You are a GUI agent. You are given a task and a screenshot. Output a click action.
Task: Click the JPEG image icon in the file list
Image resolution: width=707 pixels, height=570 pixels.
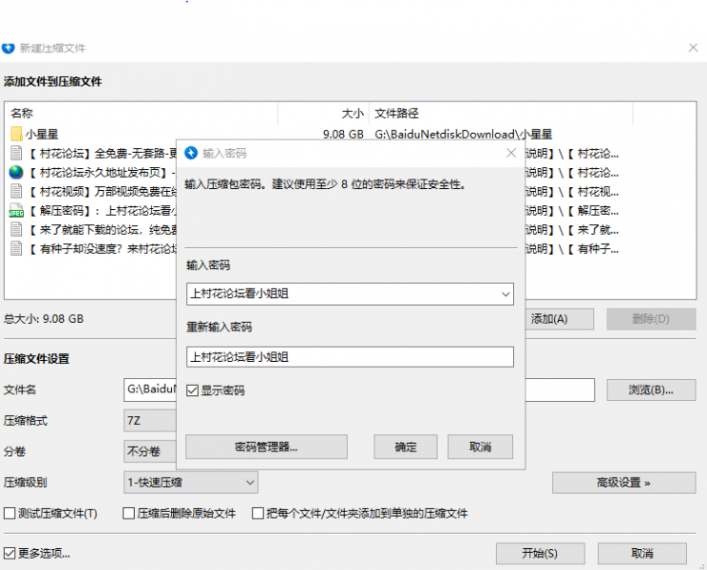point(16,210)
